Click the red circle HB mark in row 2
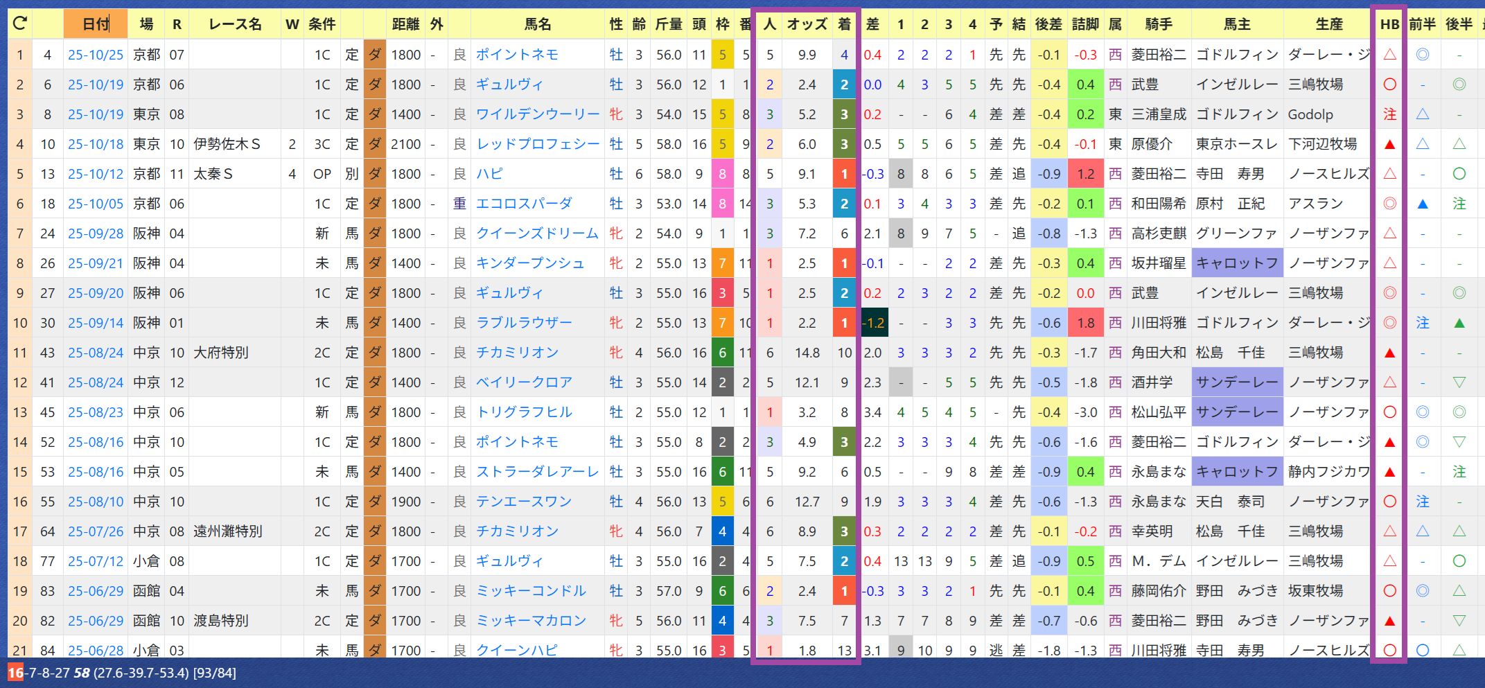The height and width of the screenshot is (688, 1485). point(1389,85)
